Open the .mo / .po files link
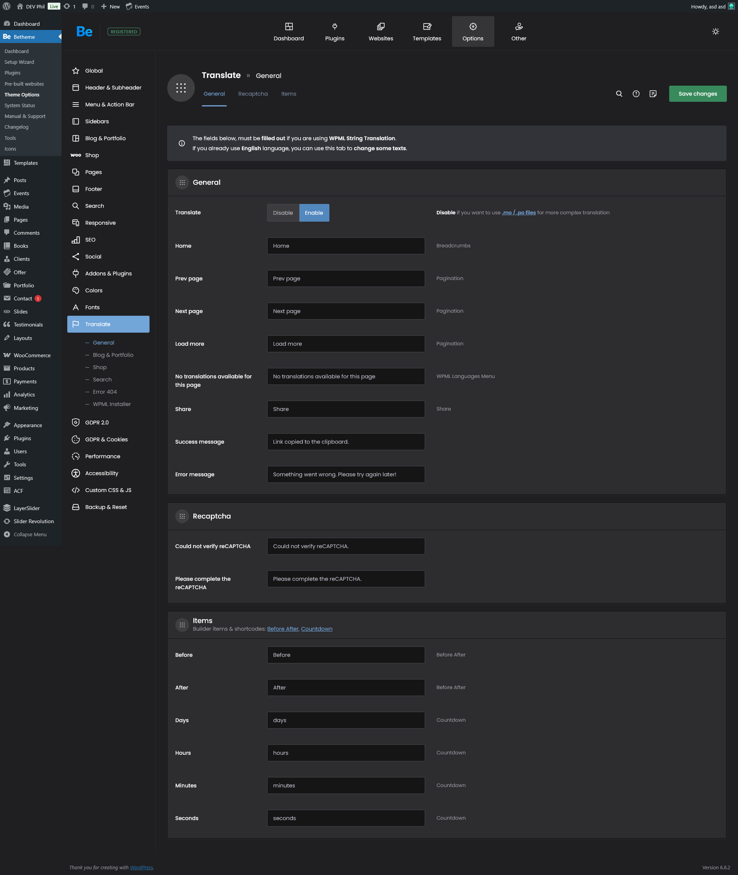Image resolution: width=738 pixels, height=875 pixels. (x=519, y=212)
